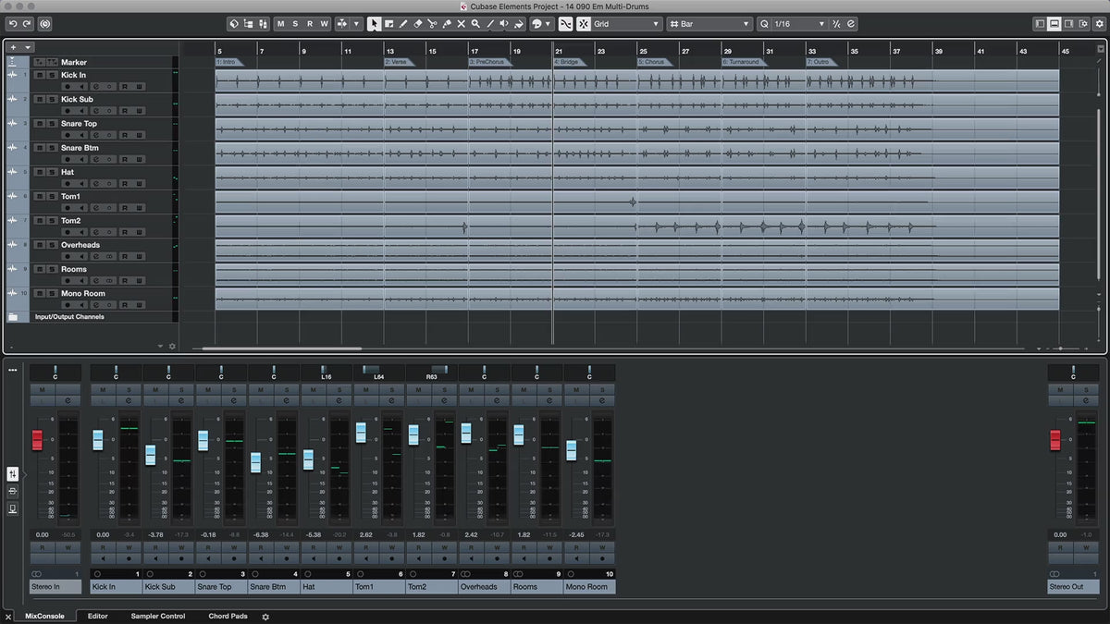
Task: Pick the Eraser tool in toolbar
Action: pyautogui.click(x=417, y=24)
